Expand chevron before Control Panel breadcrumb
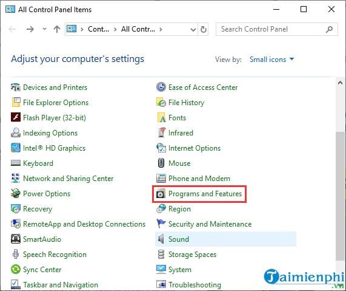The width and height of the screenshot is (346, 291). [82, 29]
